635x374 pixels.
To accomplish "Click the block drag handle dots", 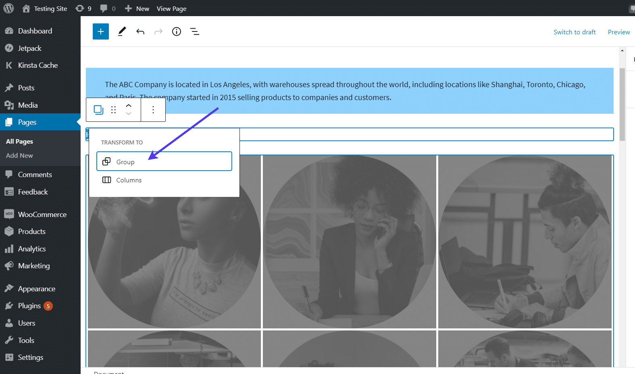I will (x=114, y=110).
